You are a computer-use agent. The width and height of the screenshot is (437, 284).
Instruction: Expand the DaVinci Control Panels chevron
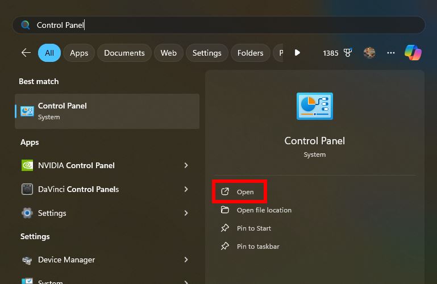[x=186, y=189]
